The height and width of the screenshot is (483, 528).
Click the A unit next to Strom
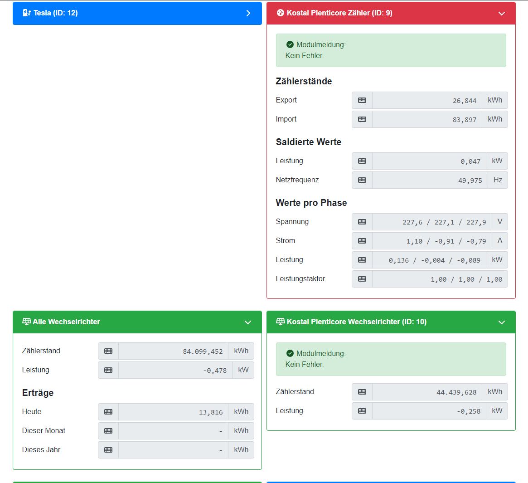coord(500,241)
